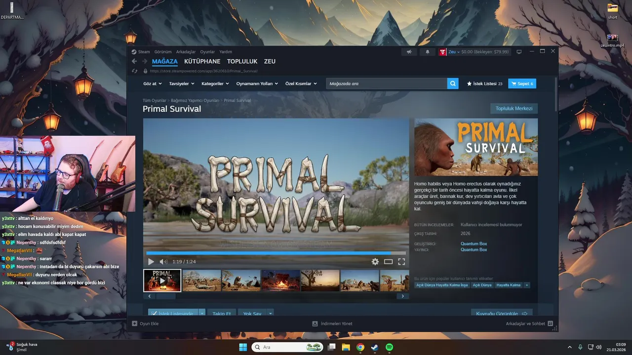Viewport: 632px width, 355px height.
Task: Open Steam notifications bell
Action: [428, 52]
